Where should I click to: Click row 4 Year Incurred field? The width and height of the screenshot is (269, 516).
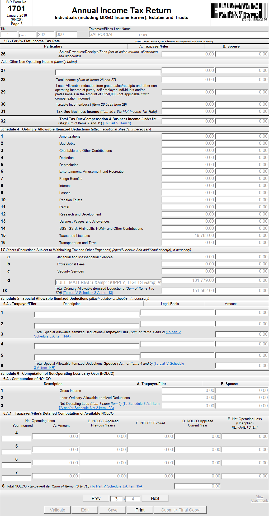(x=16, y=439)
